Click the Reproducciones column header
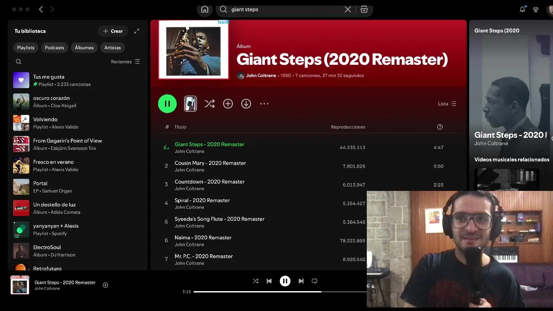Screen dimensions: 553x311 pyautogui.click(x=348, y=127)
